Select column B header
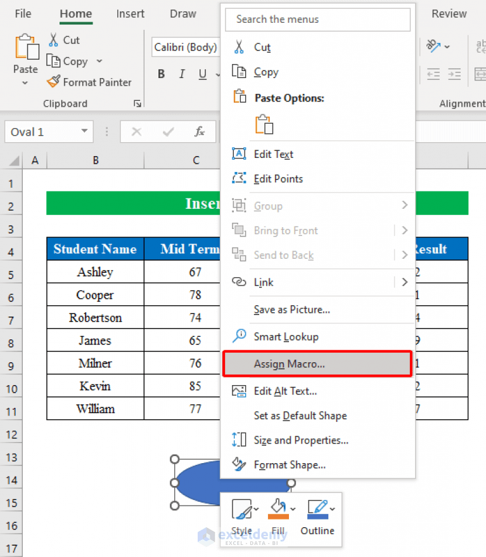The height and width of the screenshot is (557, 486). click(96, 161)
